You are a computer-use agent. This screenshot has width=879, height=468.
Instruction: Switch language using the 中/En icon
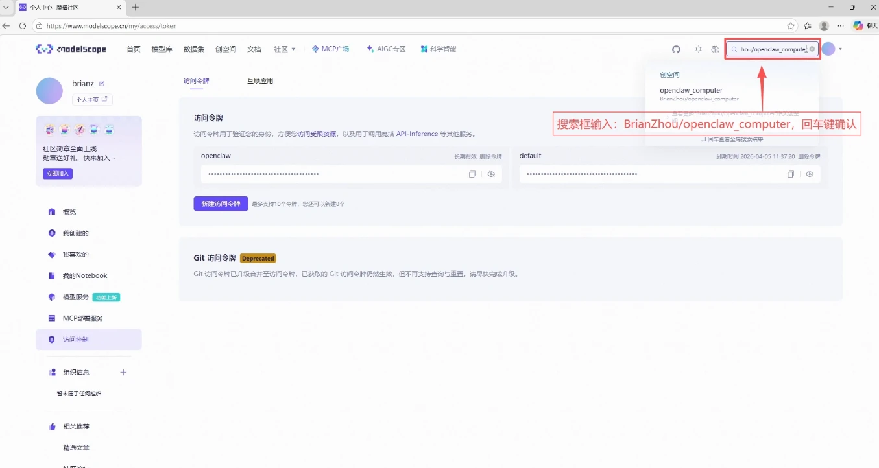(x=714, y=49)
